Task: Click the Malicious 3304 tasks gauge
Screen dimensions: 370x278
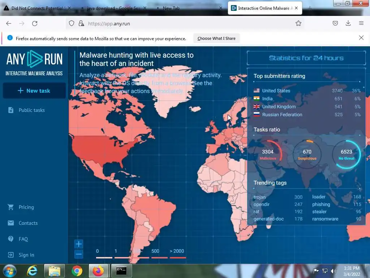Action: click(268, 154)
